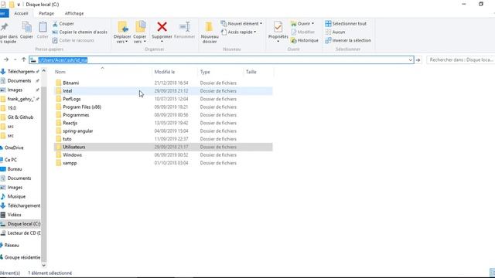
Task: Select the Intel folder
Action: 163,91
